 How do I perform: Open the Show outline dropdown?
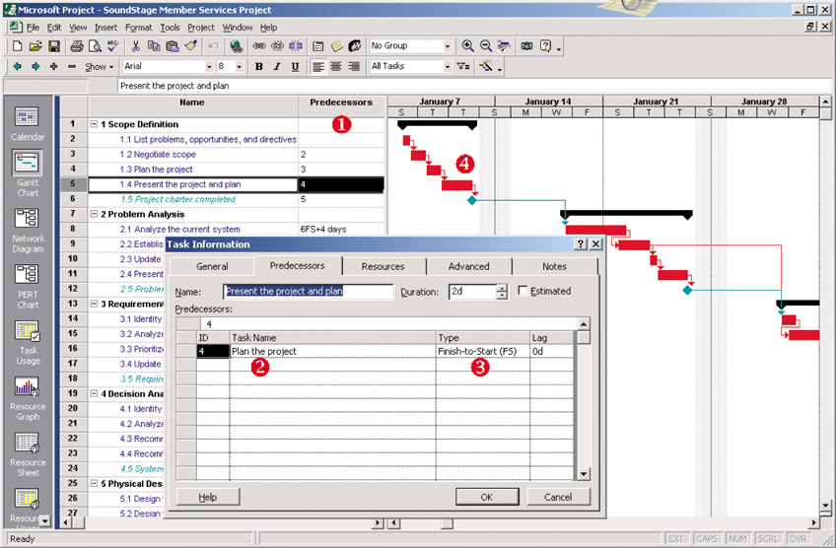tap(100, 67)
